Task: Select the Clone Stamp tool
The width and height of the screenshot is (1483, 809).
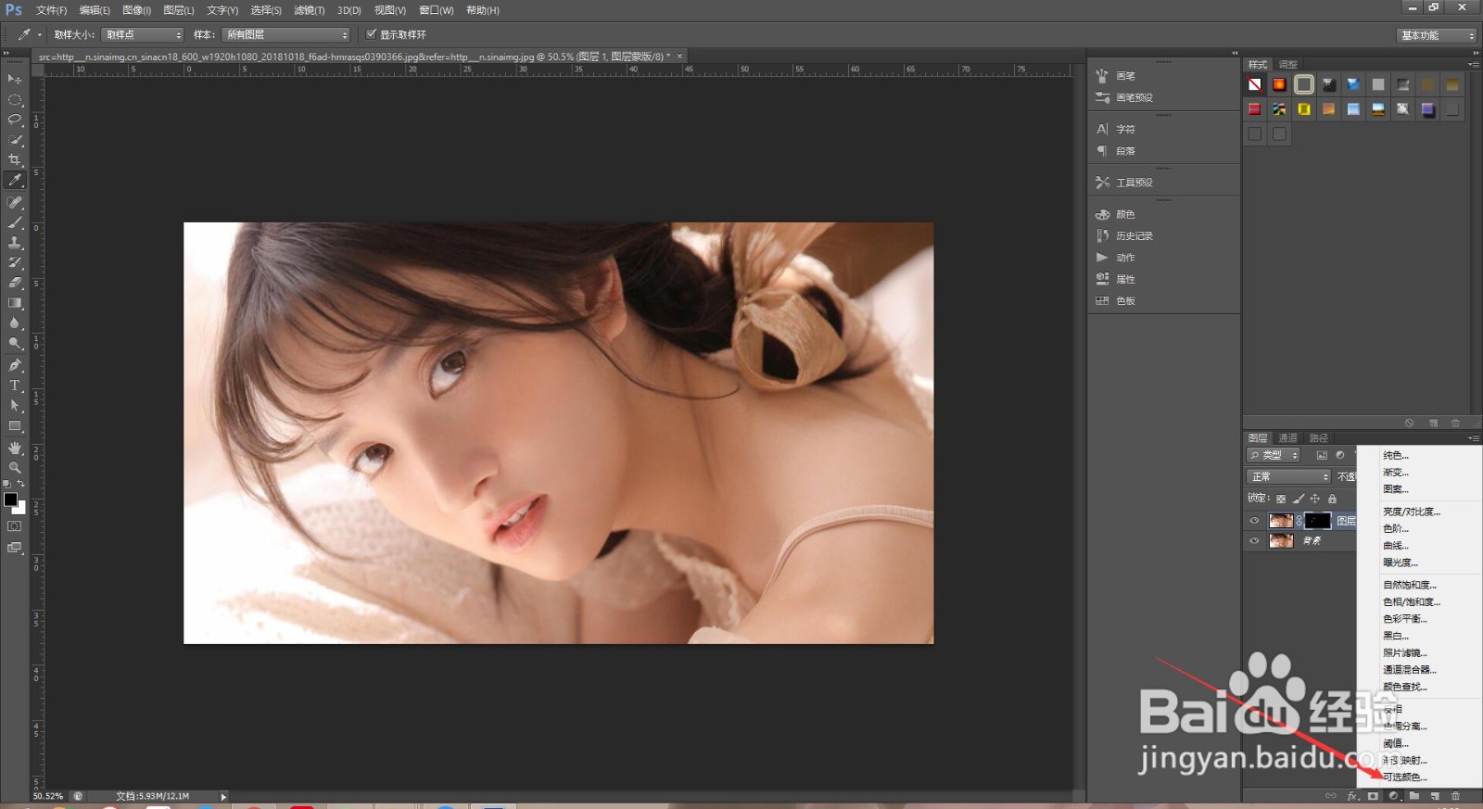Action: pos(15,243)
